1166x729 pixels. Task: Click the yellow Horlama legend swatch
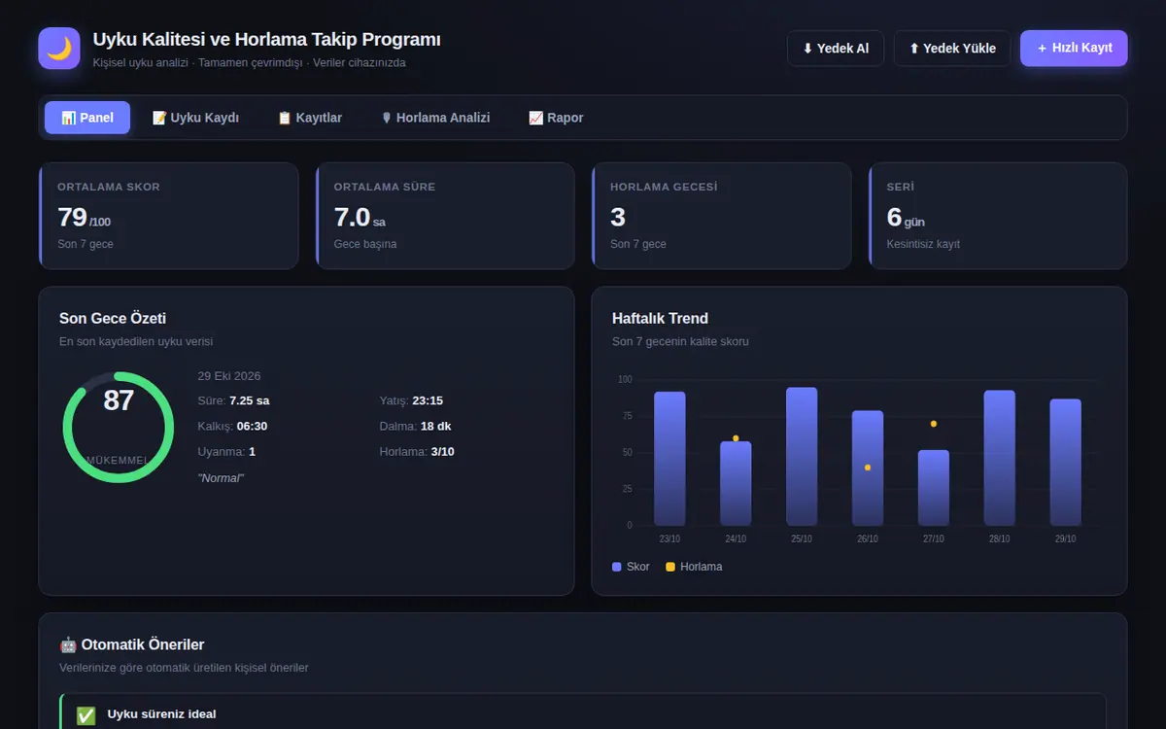point(670,567)
